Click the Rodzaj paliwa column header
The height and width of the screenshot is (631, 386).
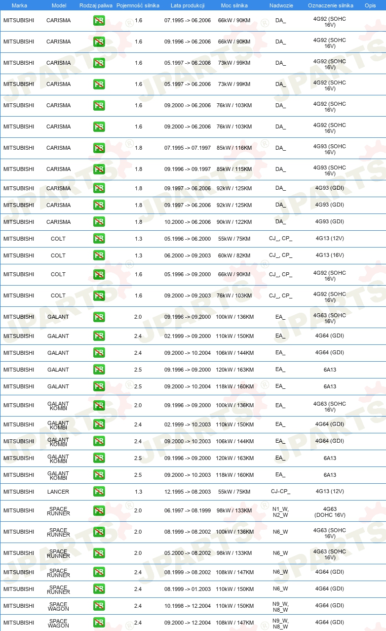[x=96, y=5]
